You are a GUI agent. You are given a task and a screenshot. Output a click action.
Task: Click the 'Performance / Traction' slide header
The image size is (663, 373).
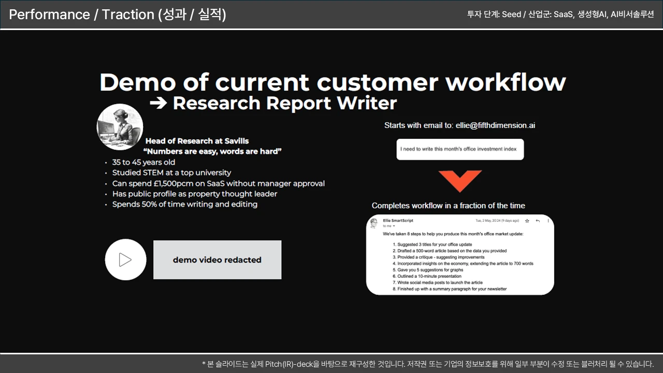[118, 15]
